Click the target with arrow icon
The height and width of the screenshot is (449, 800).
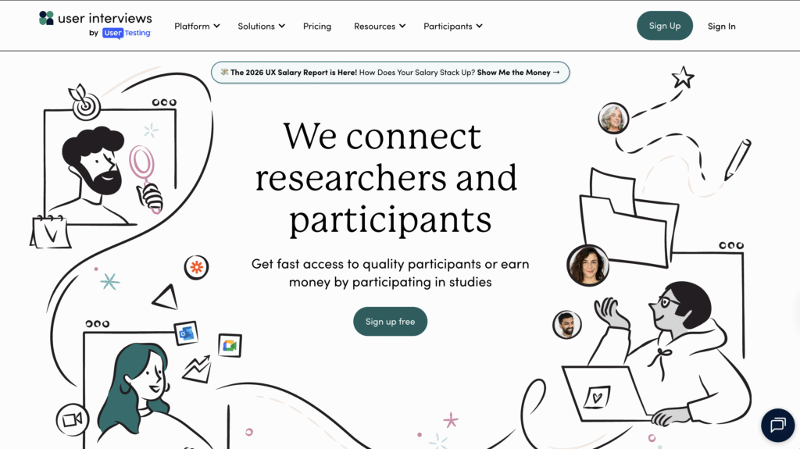click(86, 105)
